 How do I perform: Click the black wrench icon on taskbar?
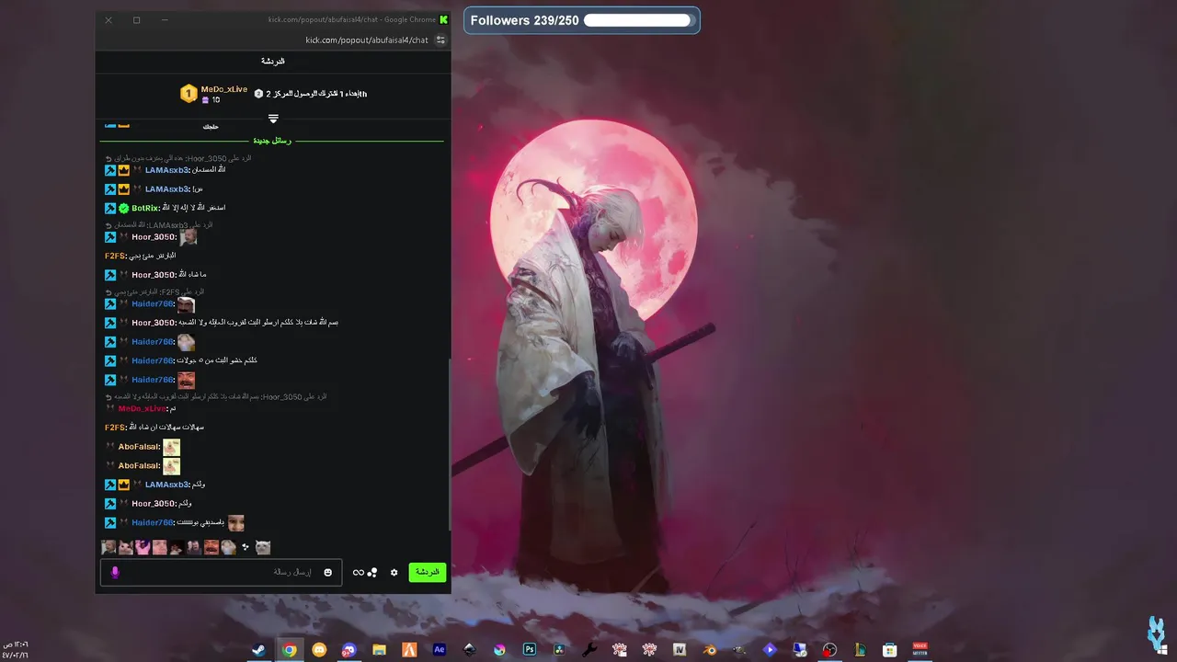[589, 650]
